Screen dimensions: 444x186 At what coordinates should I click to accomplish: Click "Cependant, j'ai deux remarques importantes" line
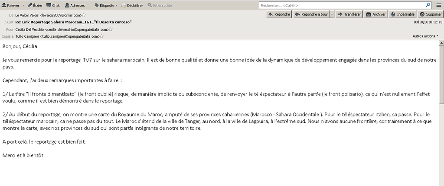point(62,80)
